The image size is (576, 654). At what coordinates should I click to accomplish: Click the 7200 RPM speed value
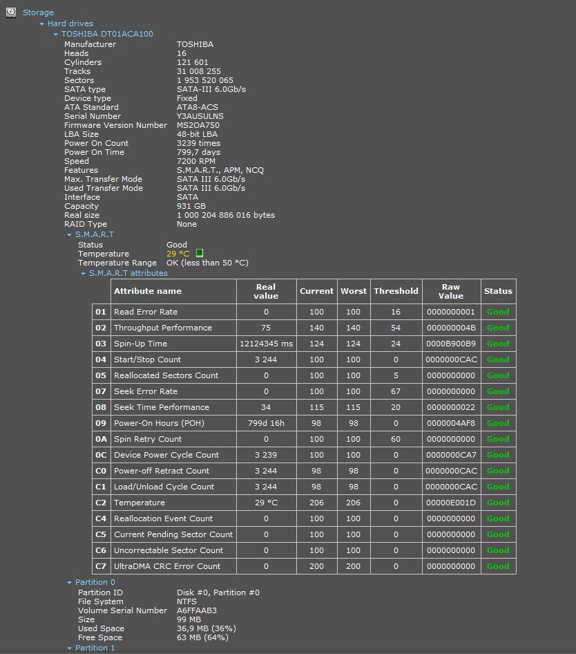click(196, 161)
